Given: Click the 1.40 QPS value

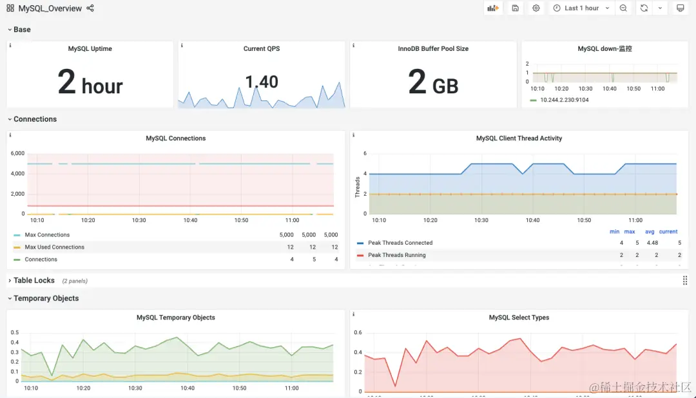Looking at the screenshot, I should tap(262, 82).
